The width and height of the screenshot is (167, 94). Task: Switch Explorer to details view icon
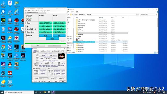click(155, 52)
